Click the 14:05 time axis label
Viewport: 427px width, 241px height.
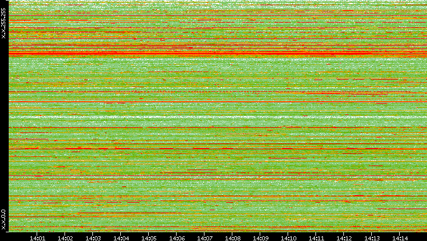(149, 238)
